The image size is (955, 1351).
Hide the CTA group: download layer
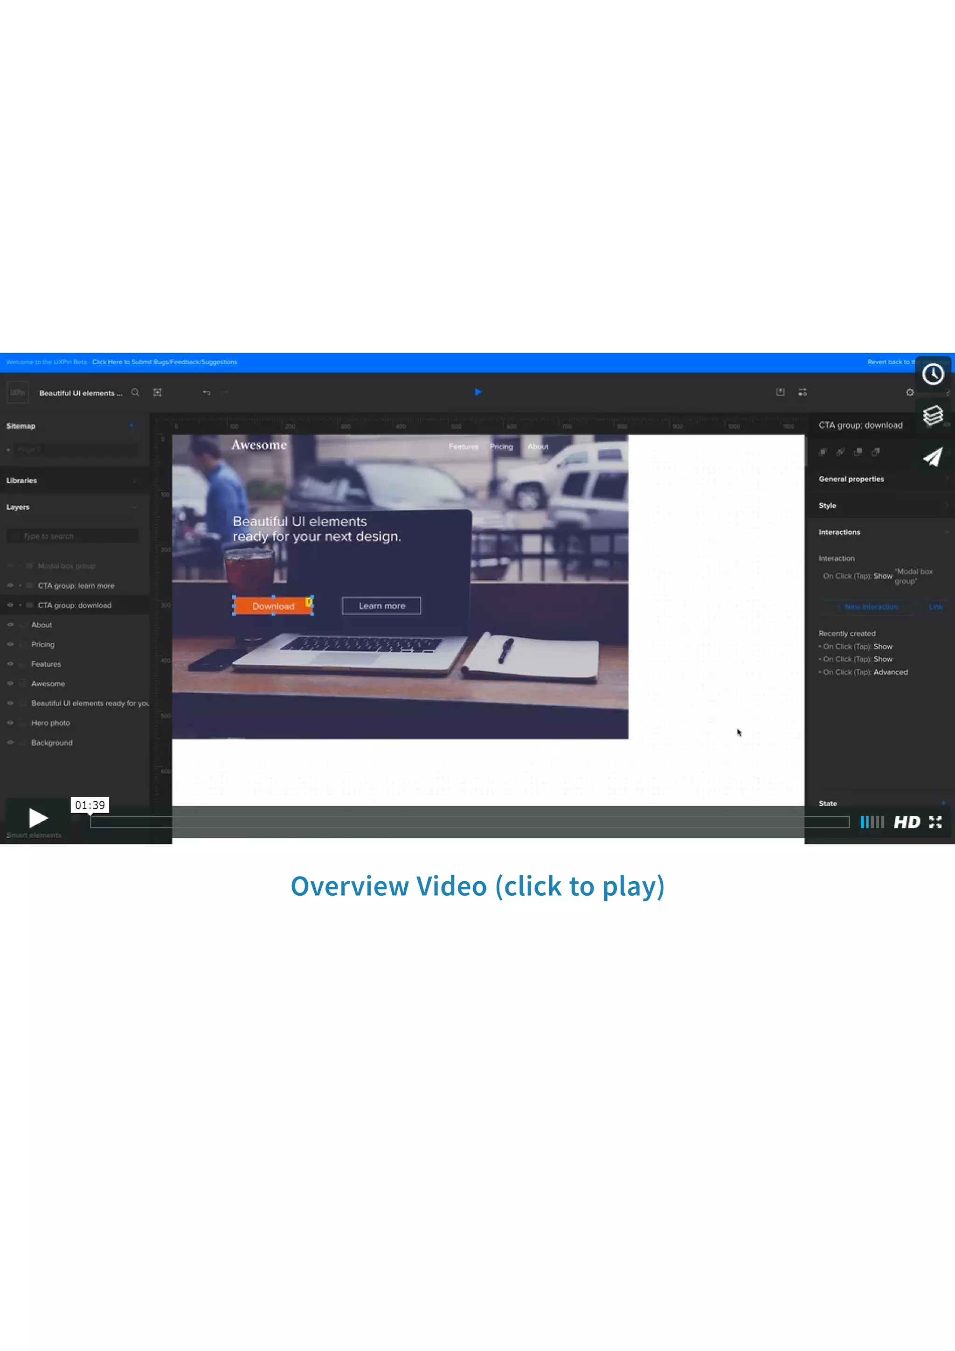[10, 605]
